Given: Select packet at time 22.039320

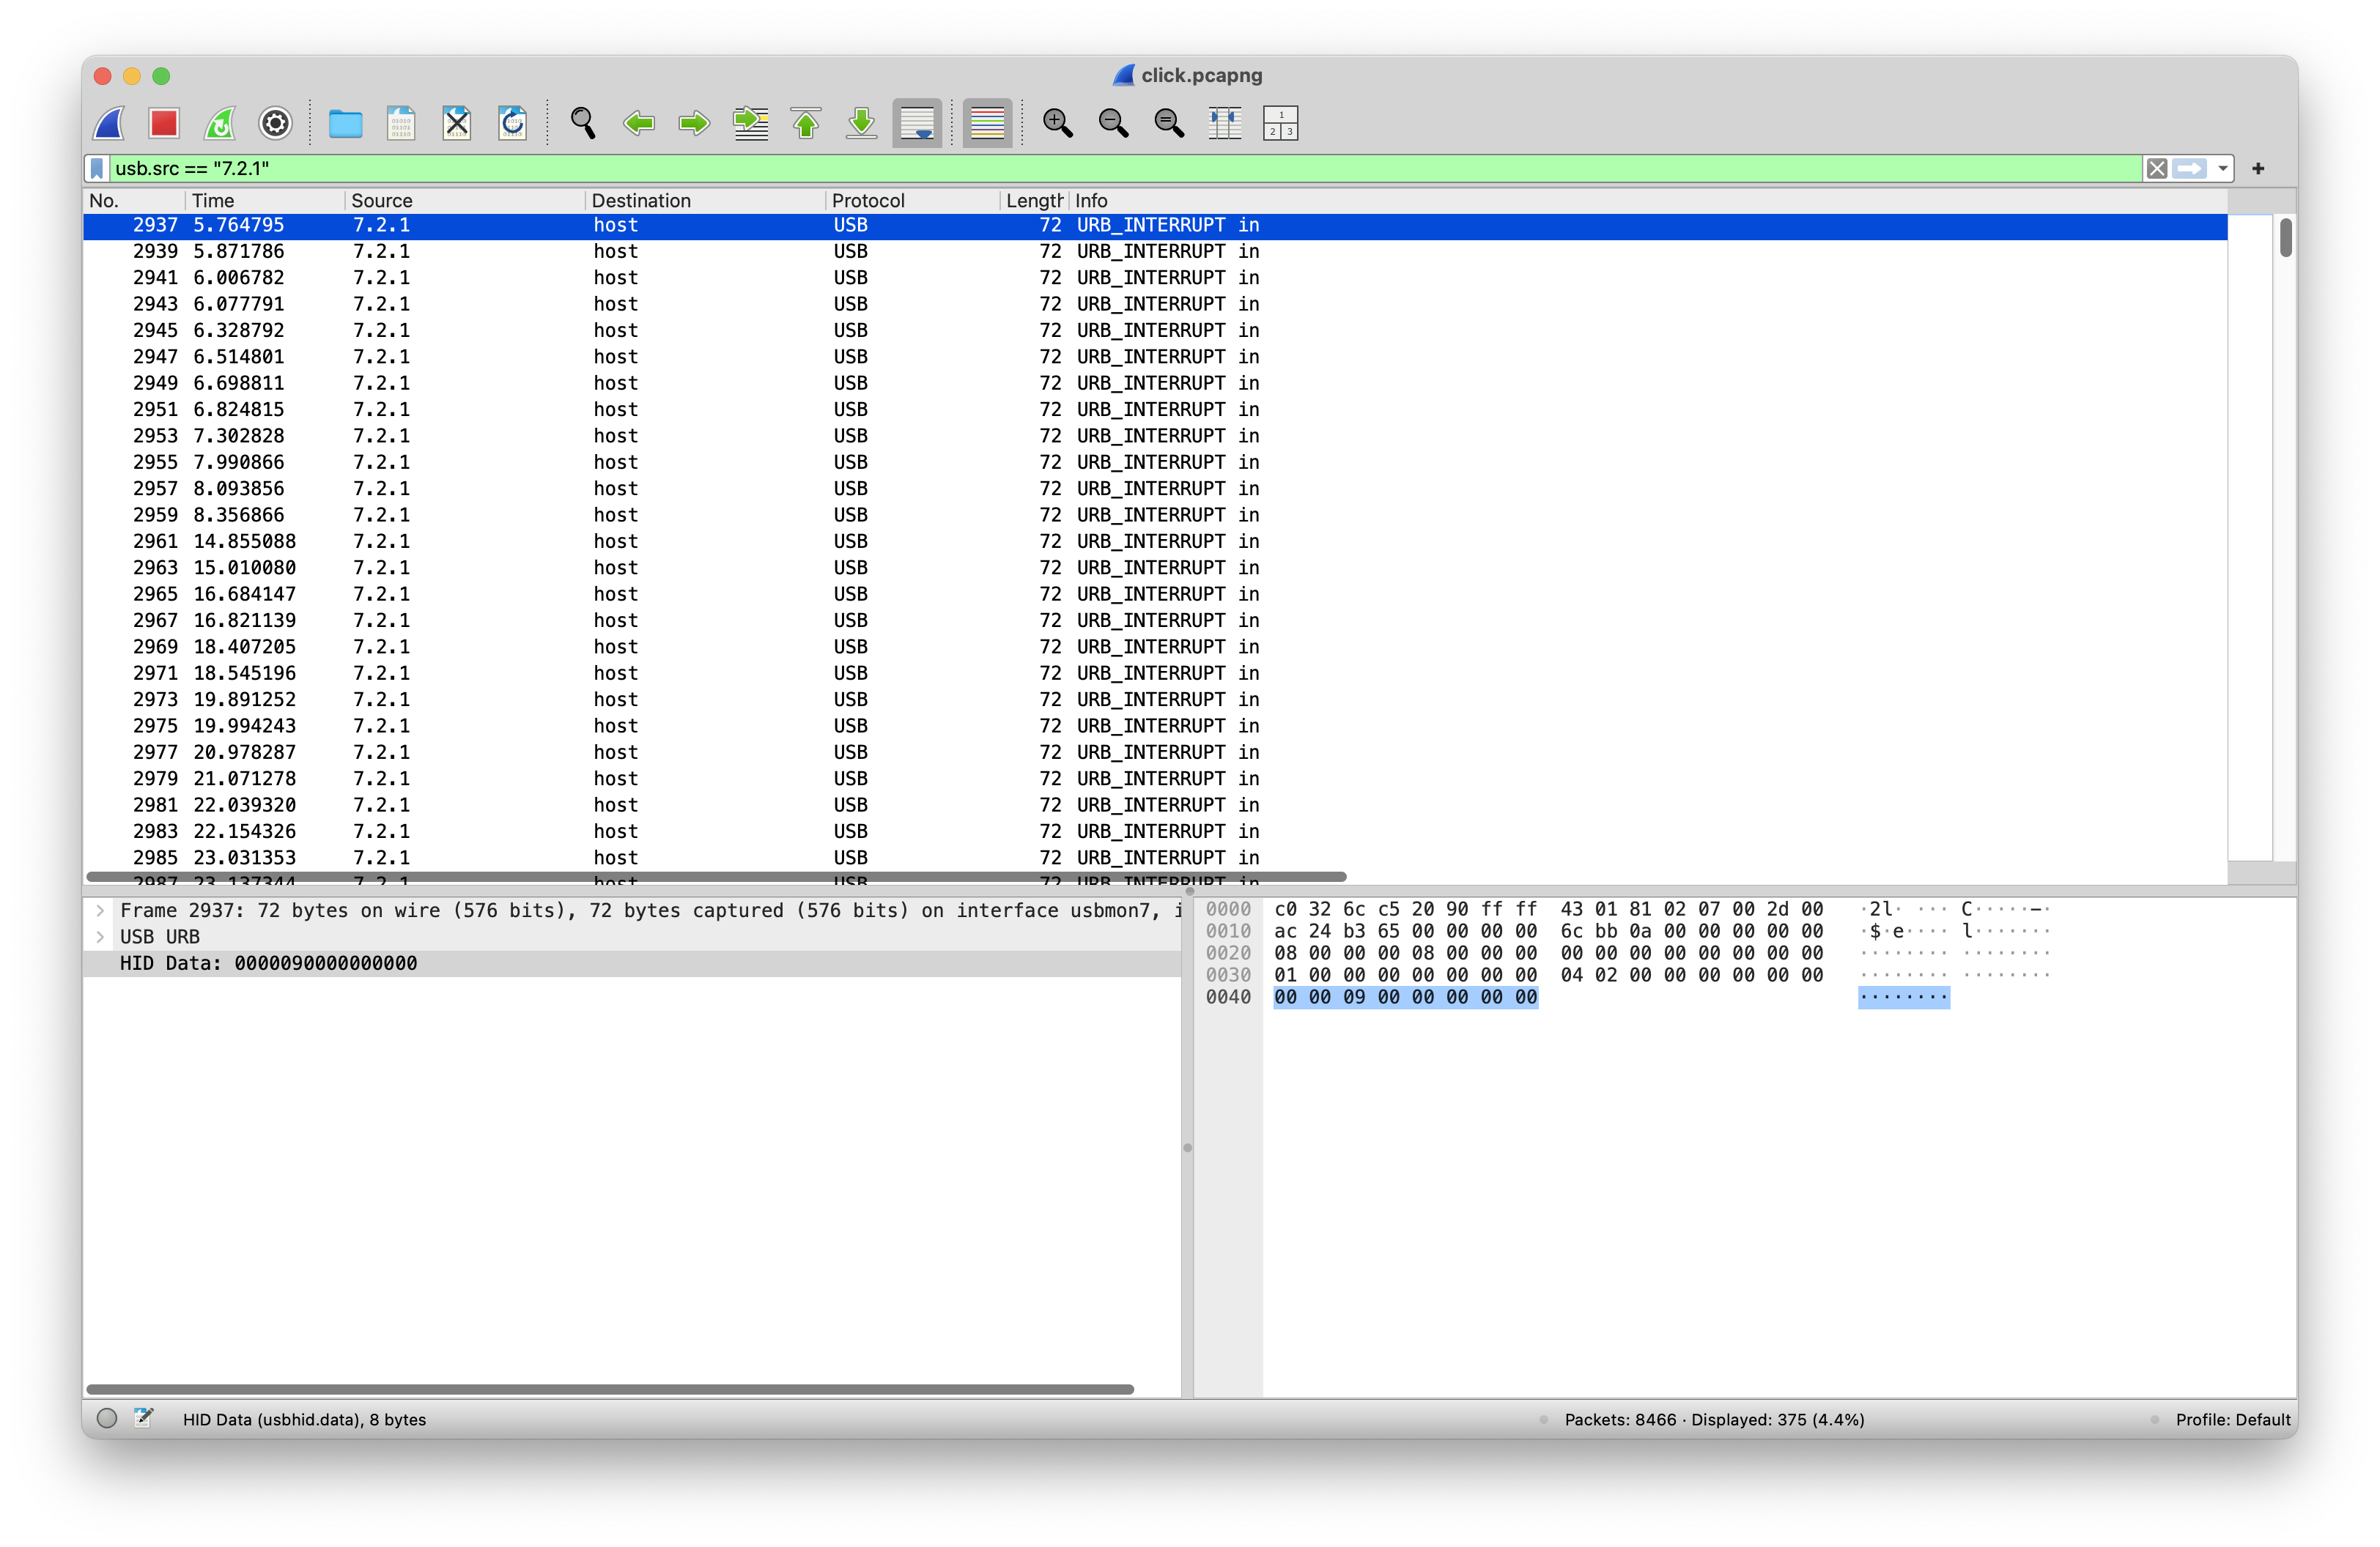Looking at the screenshot, I should pos(1155,804).
